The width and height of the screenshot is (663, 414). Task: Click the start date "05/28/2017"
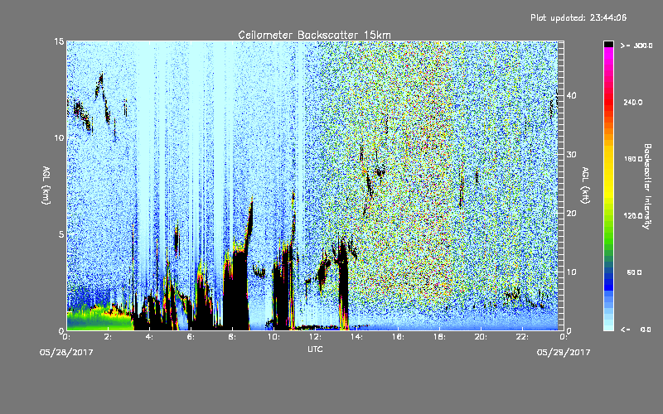coord(66,353)
